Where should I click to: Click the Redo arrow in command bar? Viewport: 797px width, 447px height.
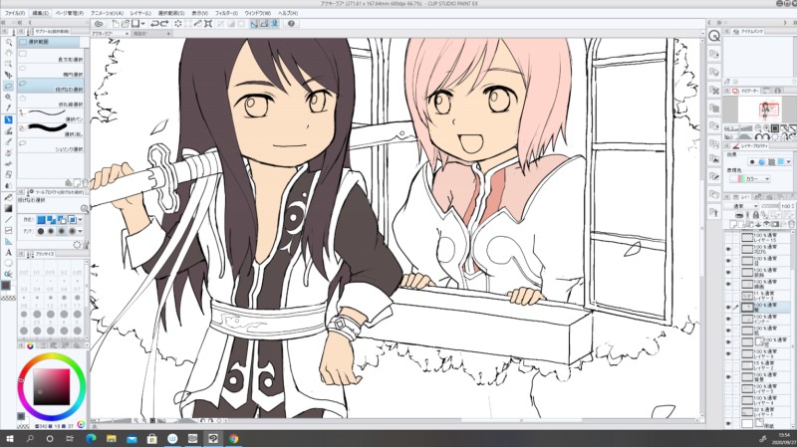[165, 24]
